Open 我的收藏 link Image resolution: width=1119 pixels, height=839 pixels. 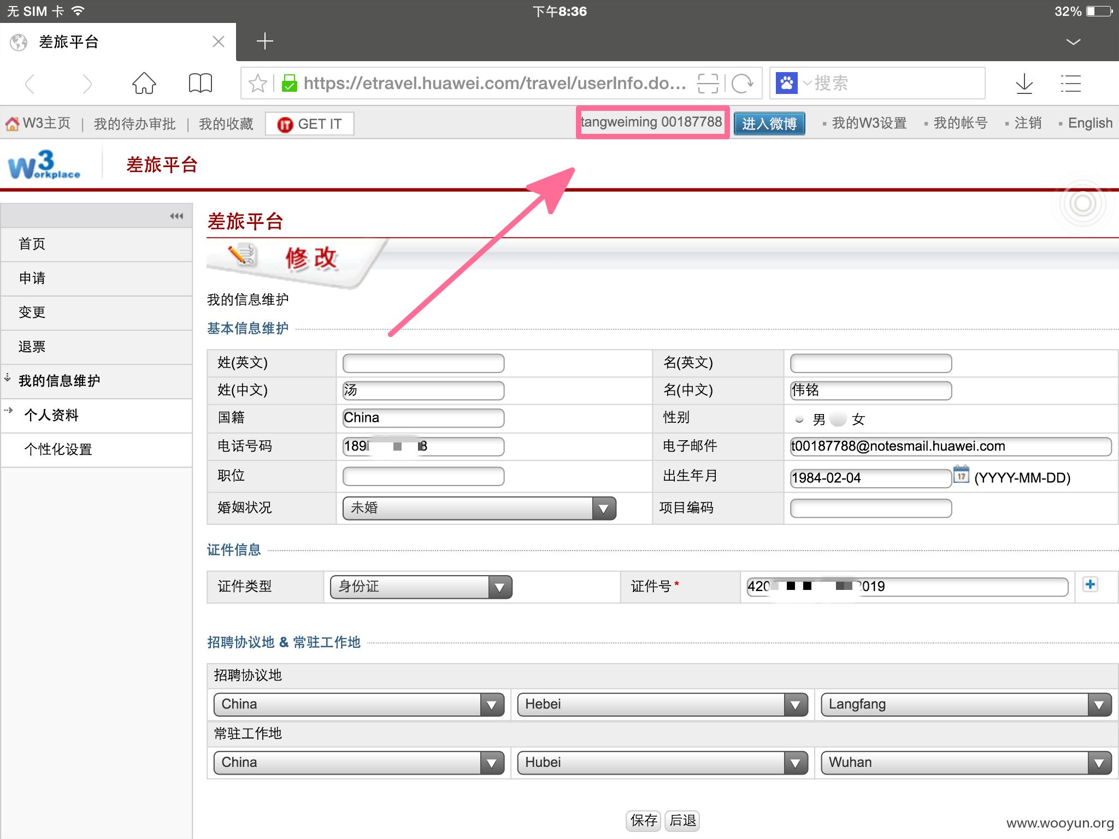coord(226,124)
